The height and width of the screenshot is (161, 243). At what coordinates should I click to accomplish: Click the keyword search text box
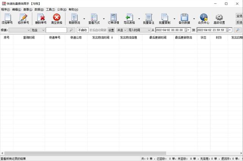(56, 30)
